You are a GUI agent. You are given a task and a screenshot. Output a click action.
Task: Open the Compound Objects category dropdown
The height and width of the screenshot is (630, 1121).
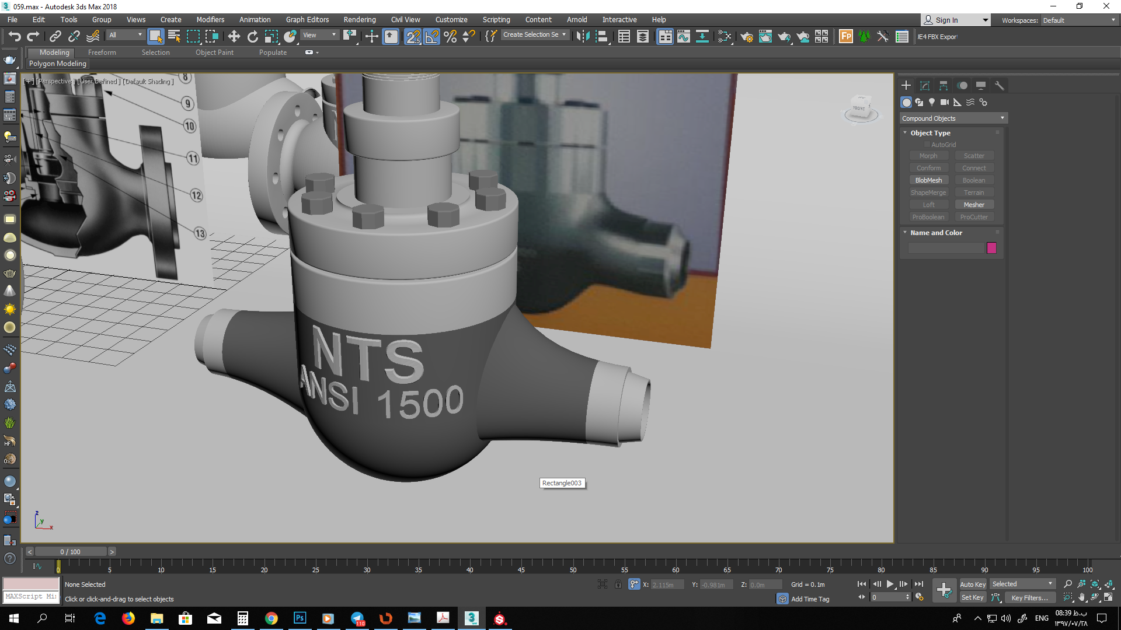point(953,118)
